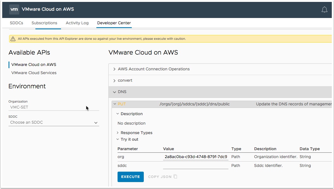The width and height of the screenshot is (334, 189).
Task: Open the Choose an SDDC dropdown
Action: (54, 122)
